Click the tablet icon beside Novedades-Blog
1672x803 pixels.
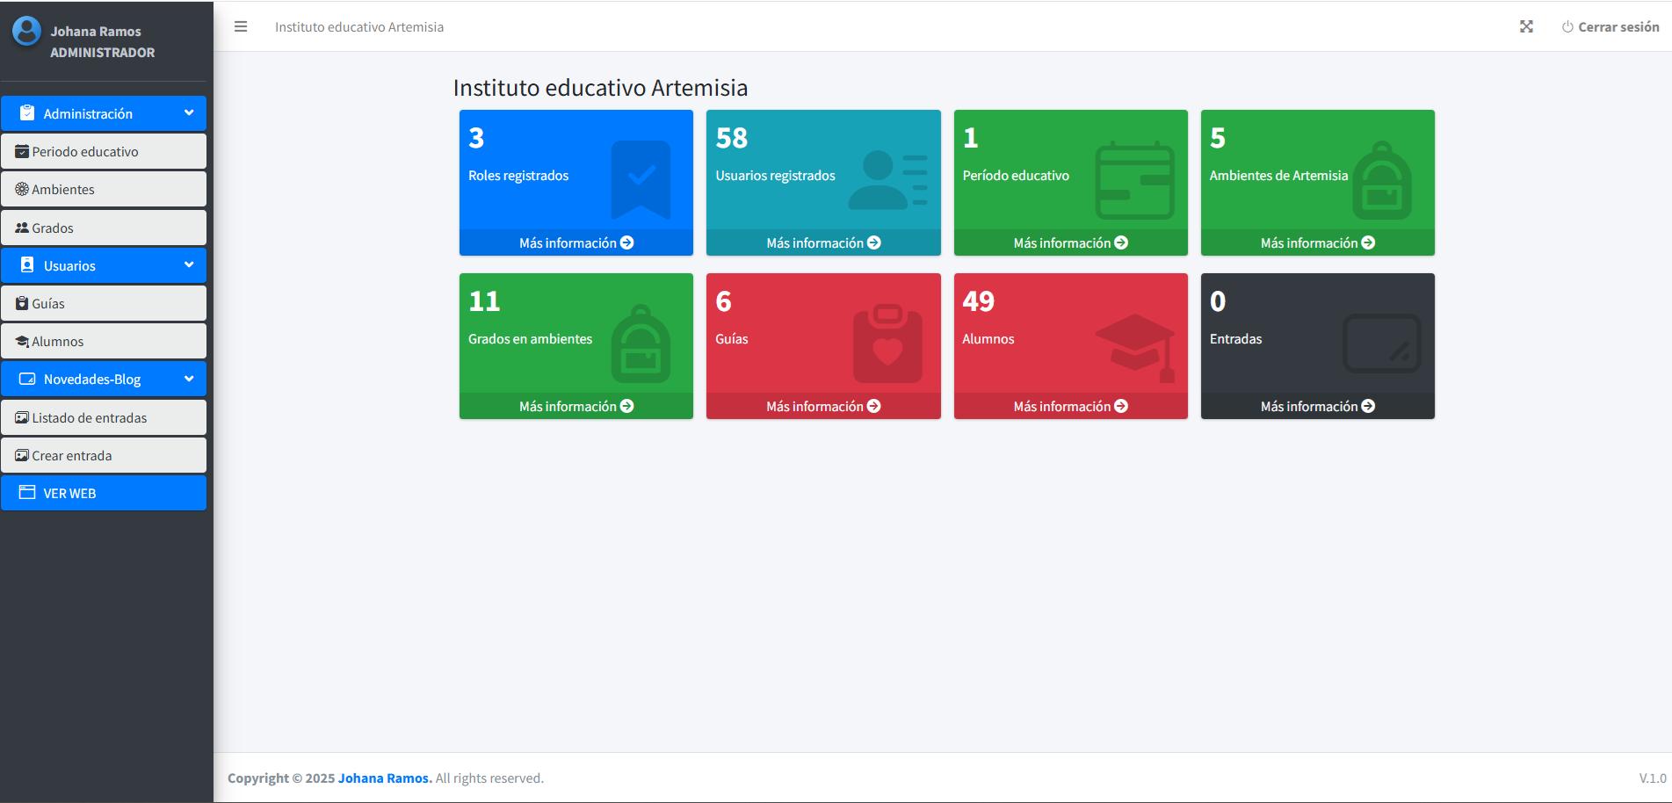click(x=27, y=379)
